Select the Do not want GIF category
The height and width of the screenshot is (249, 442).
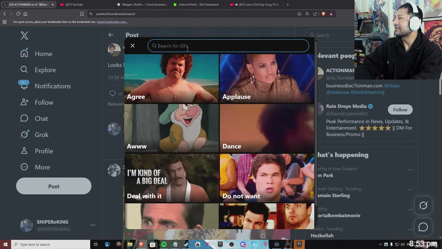[x=267, y=178]
